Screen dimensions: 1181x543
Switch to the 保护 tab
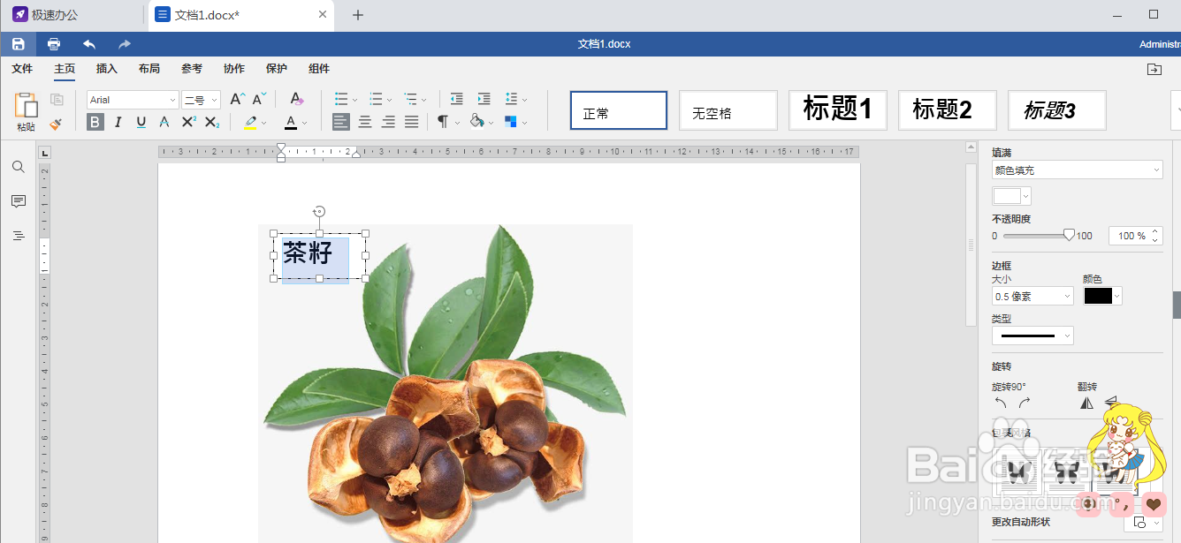pos(277,69)
